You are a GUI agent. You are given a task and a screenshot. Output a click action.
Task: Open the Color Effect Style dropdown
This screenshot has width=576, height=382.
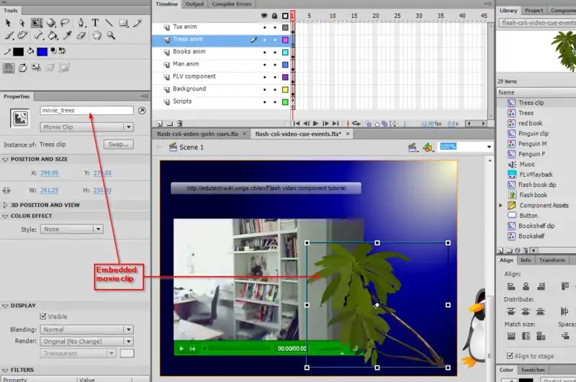coord(71,229)
